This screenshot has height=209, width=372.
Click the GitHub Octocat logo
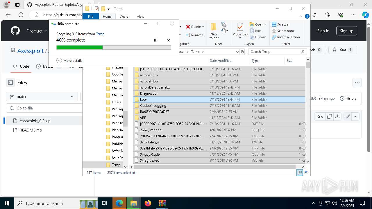[x=15, y=31]
